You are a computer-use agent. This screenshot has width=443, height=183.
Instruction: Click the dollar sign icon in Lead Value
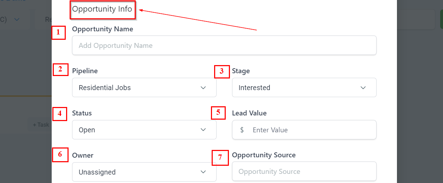coord(242,130)
